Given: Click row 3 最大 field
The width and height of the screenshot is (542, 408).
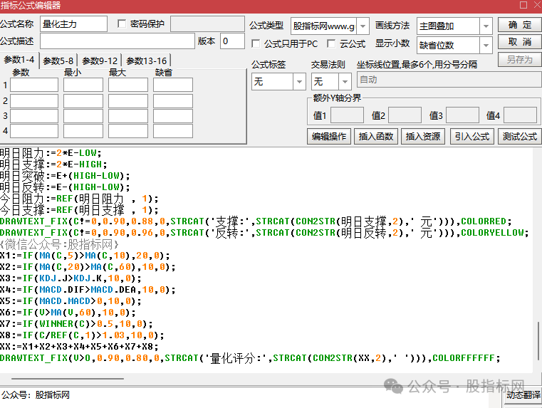Looking at the screenshot, I should click(128, 116).
